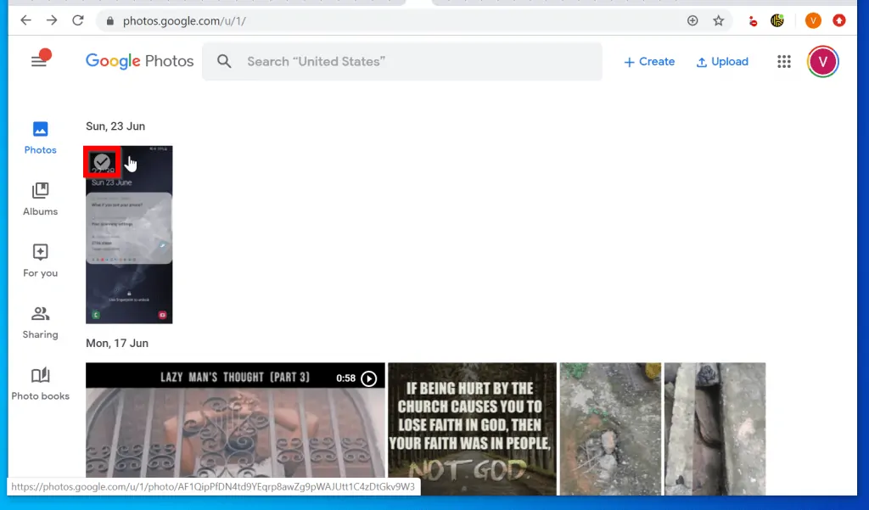This screenshot has width=869, height=510.
Task: Open Photo books in the sidebar
Action: (x=41, y=384)
